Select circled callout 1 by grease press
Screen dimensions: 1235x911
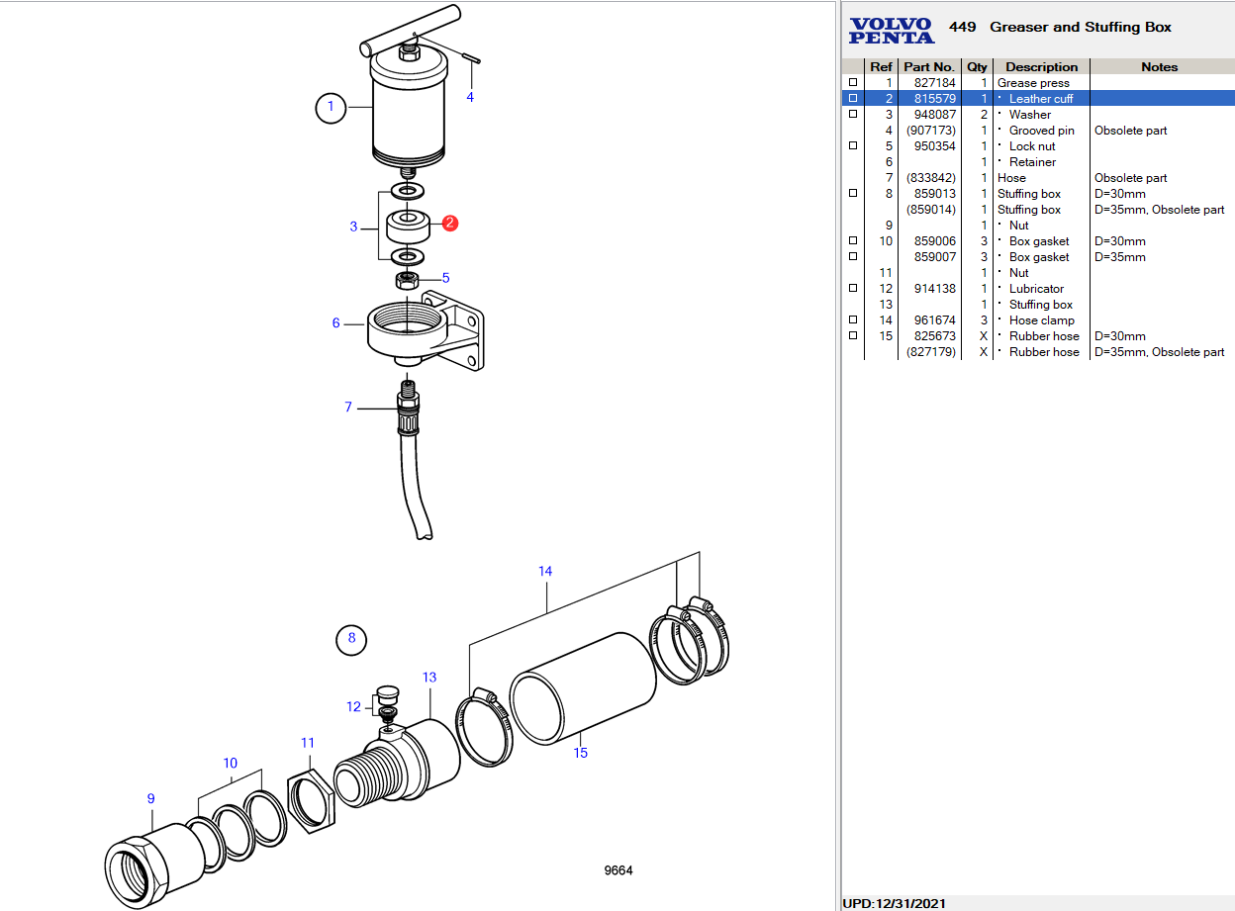[x=331, y=107]
